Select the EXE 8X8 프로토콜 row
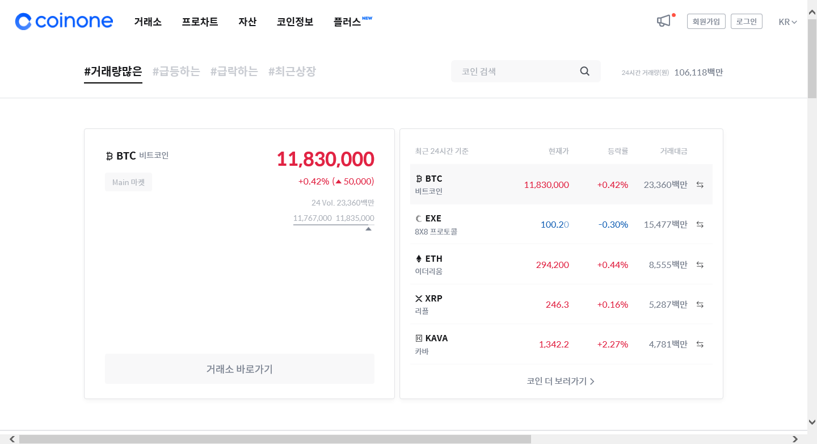Screen dimensions: 817x444 tap(561, 224)
